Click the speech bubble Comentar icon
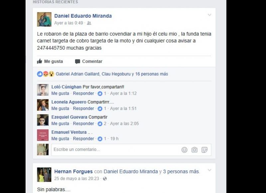The image size is (266, 193). pos(77,61)
